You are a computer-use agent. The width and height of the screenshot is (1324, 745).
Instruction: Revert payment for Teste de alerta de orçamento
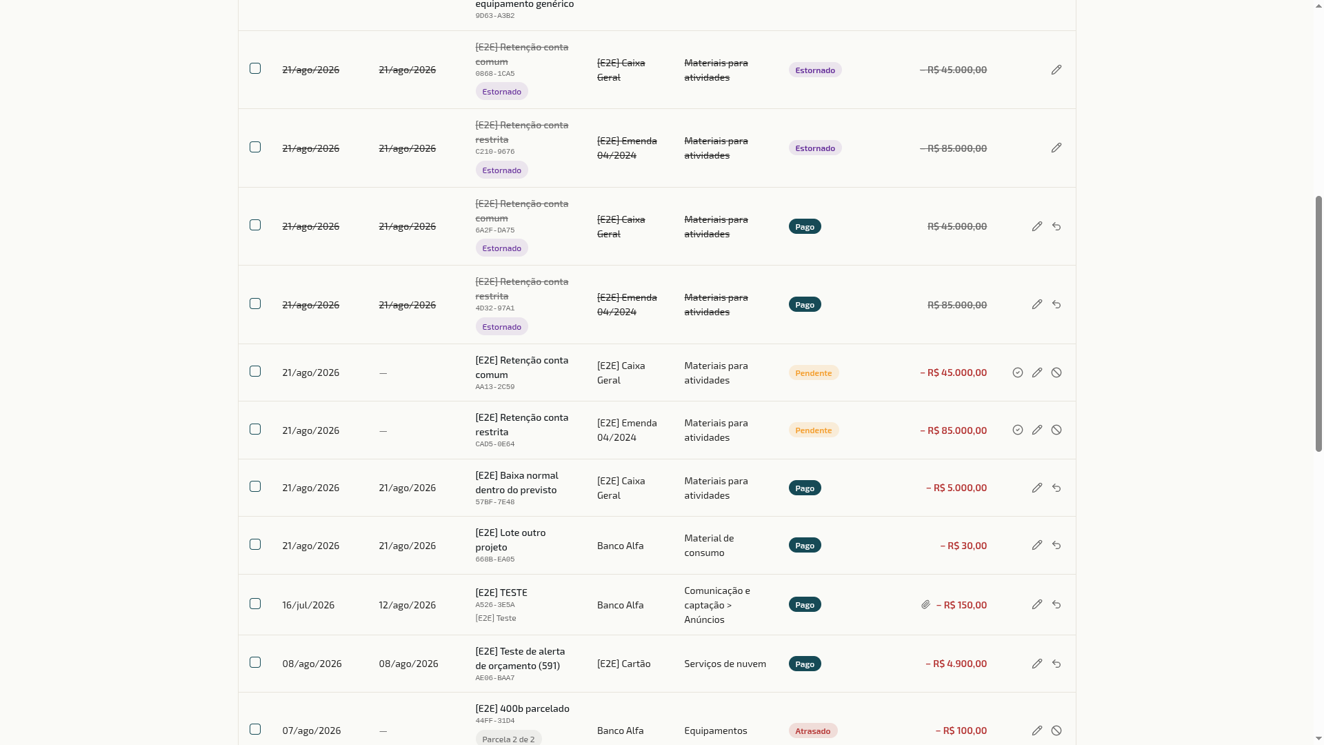tap(1056, 664)
